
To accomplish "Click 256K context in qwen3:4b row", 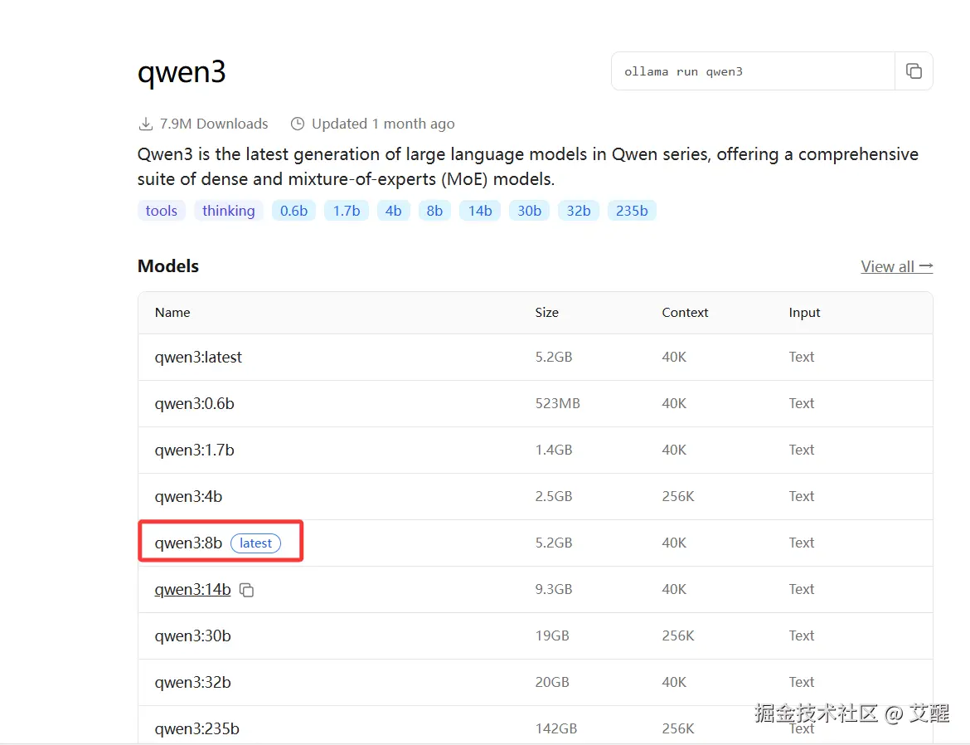I will (x=678, y=497).
